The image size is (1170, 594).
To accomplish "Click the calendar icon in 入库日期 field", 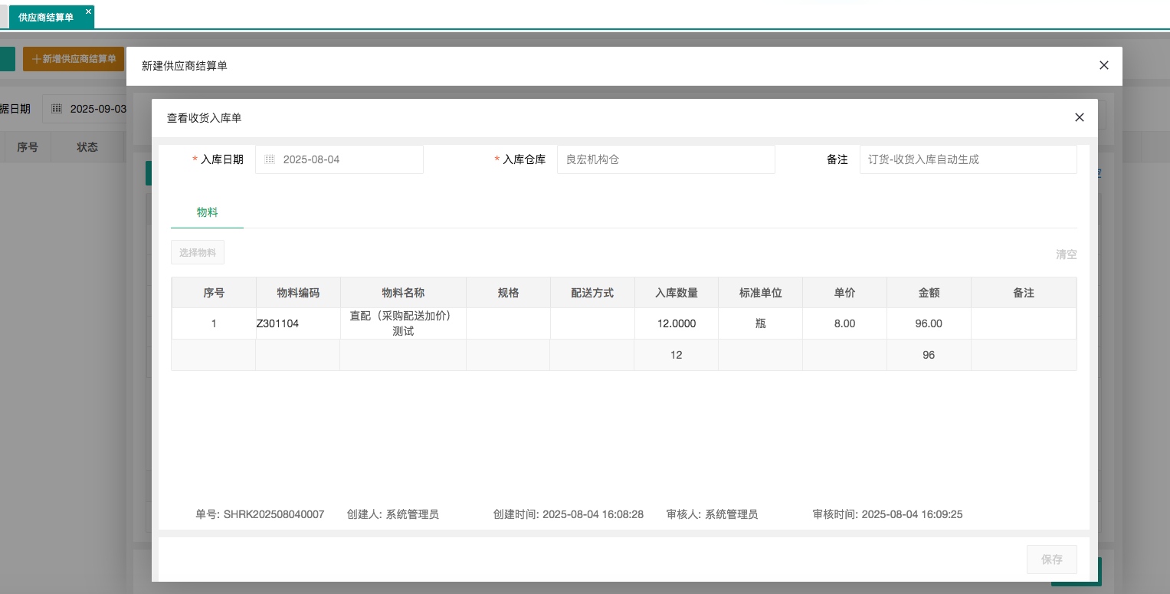I will [x=270, y=159].
